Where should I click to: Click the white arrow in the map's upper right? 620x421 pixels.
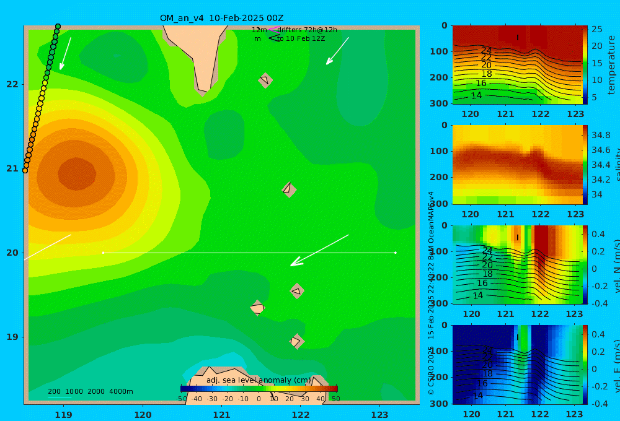[x=337, y=51]
